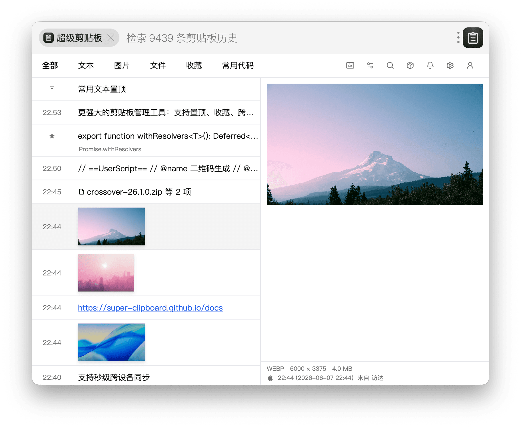
Task: Select the pink city skyline thumbnail
Action: [106, 273]
